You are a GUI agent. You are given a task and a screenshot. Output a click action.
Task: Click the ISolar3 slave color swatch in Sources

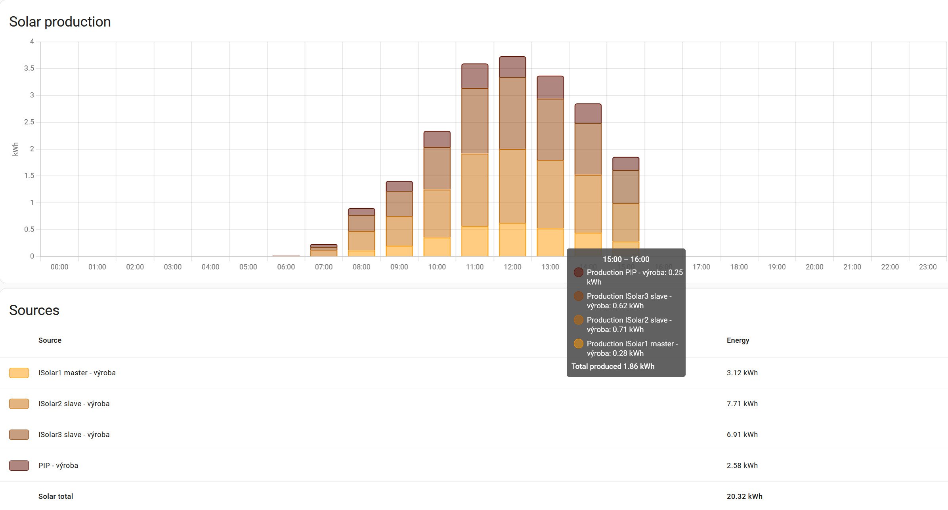point(19,435)
